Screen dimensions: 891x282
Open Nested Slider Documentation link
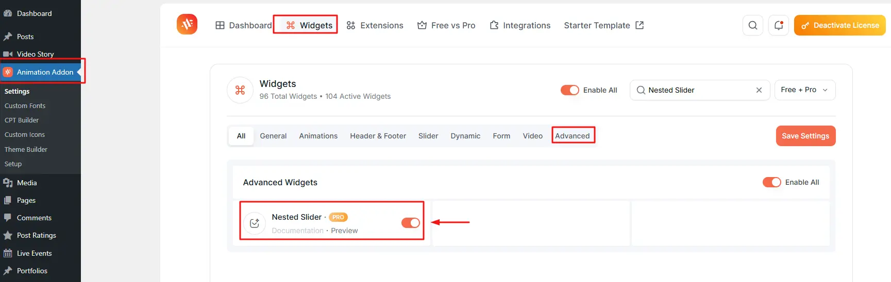(297, 231)
